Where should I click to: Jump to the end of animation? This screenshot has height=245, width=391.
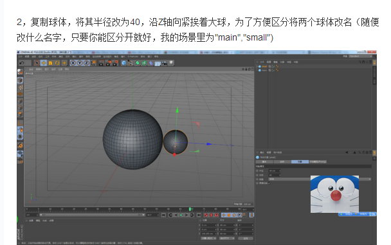pyautogui.click(x=199, y=215)
